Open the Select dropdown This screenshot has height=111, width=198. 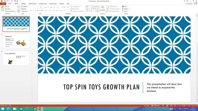click(125, 11)
